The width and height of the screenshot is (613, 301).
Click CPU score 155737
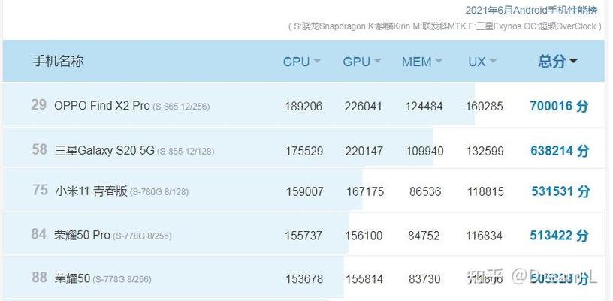tap(303, 236)
